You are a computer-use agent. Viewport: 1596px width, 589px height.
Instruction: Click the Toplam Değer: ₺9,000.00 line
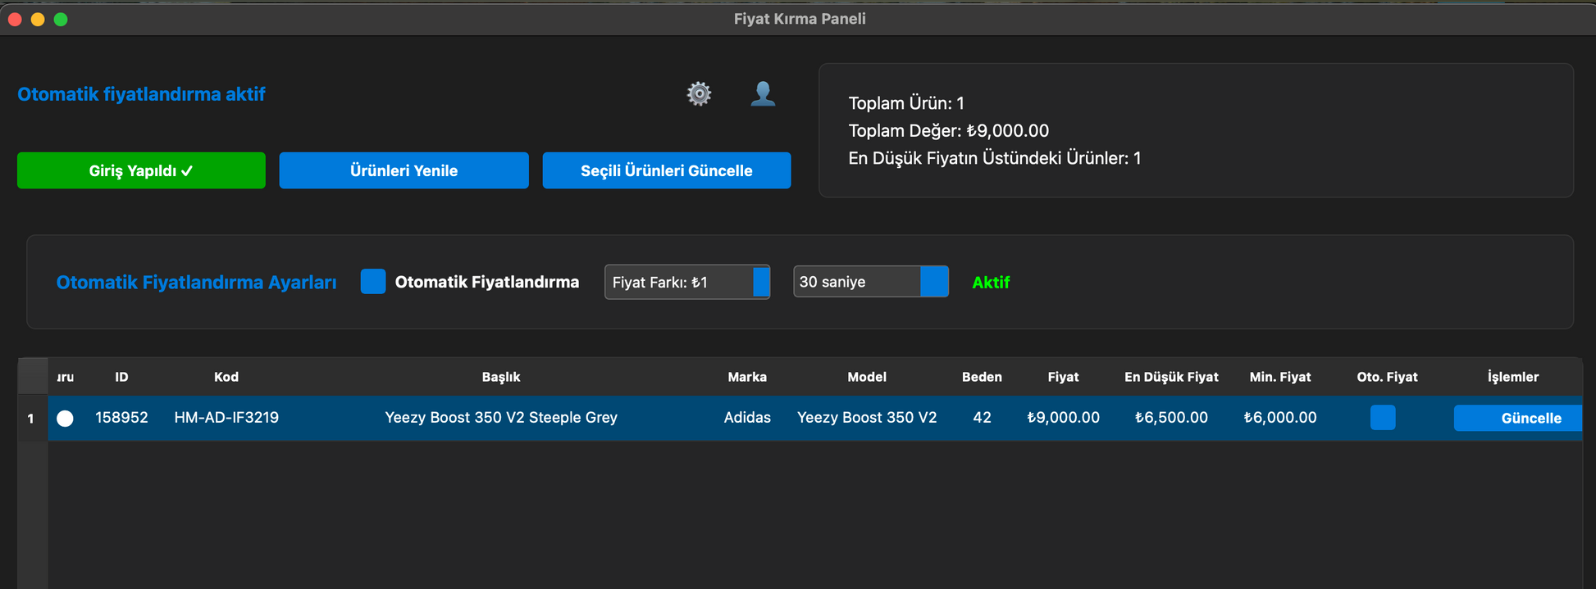pyautogui.click(x=948, y=131)
